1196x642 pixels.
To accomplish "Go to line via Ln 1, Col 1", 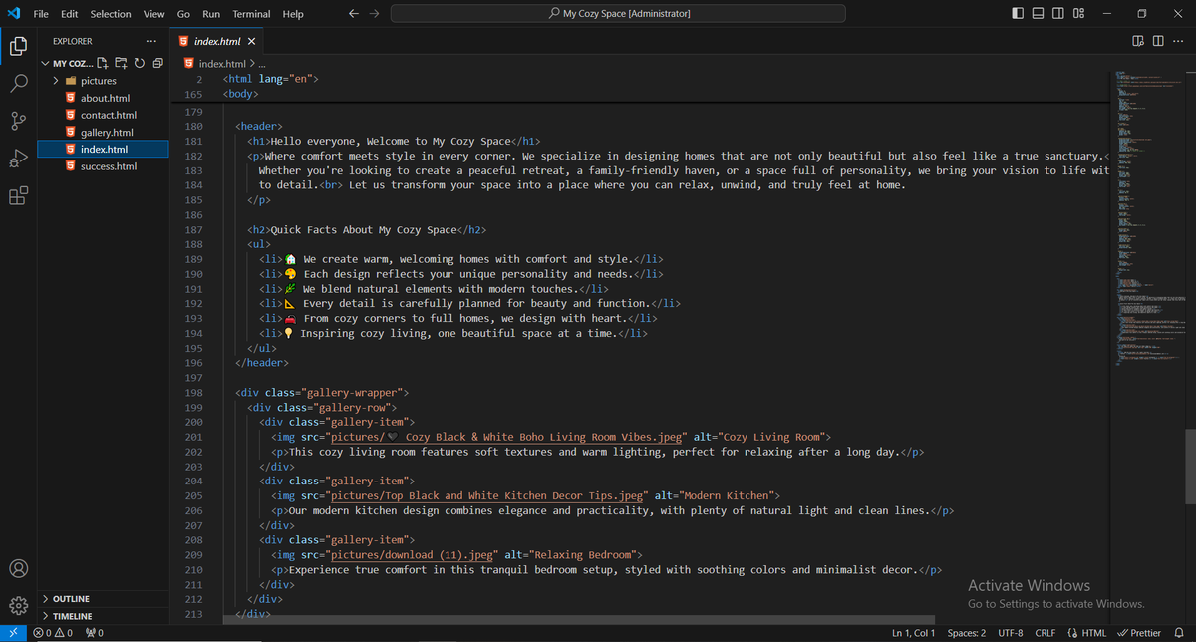I will [x=913, y=633].
